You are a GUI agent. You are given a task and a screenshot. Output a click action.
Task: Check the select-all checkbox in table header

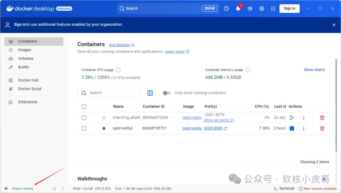[x=84, y=107]
